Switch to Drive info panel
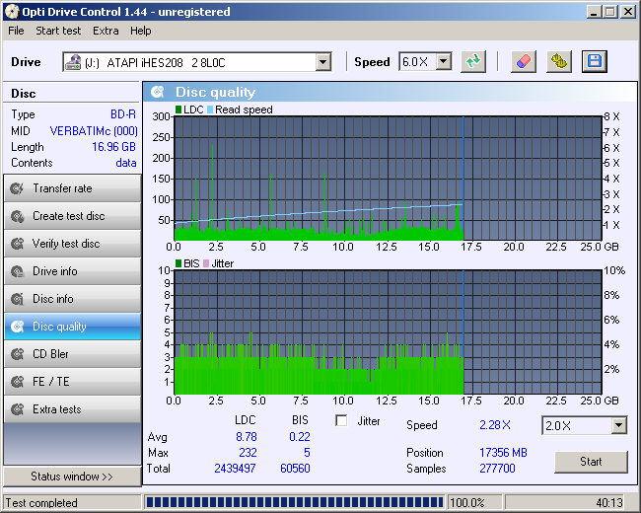Viewport: 641px width, 513px height. coord(72,271)
